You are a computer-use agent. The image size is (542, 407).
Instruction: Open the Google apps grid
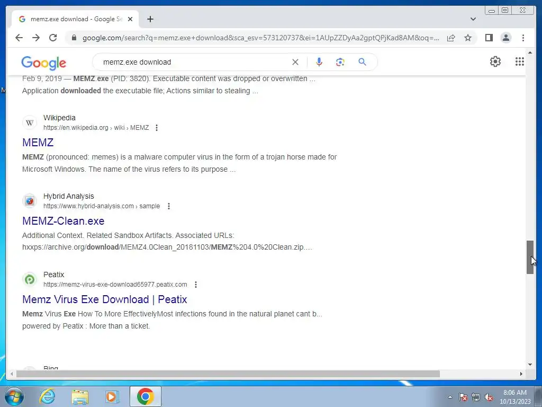coord(520,61)
